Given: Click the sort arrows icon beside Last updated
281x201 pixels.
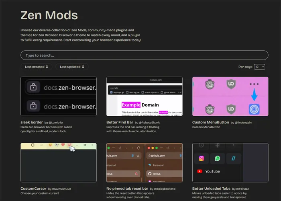Looking at the screenshot, I should [83, 67].
